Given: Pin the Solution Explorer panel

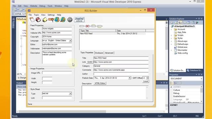Looking at the screenshot, I should pyautogui.click(x=199, y=19).
